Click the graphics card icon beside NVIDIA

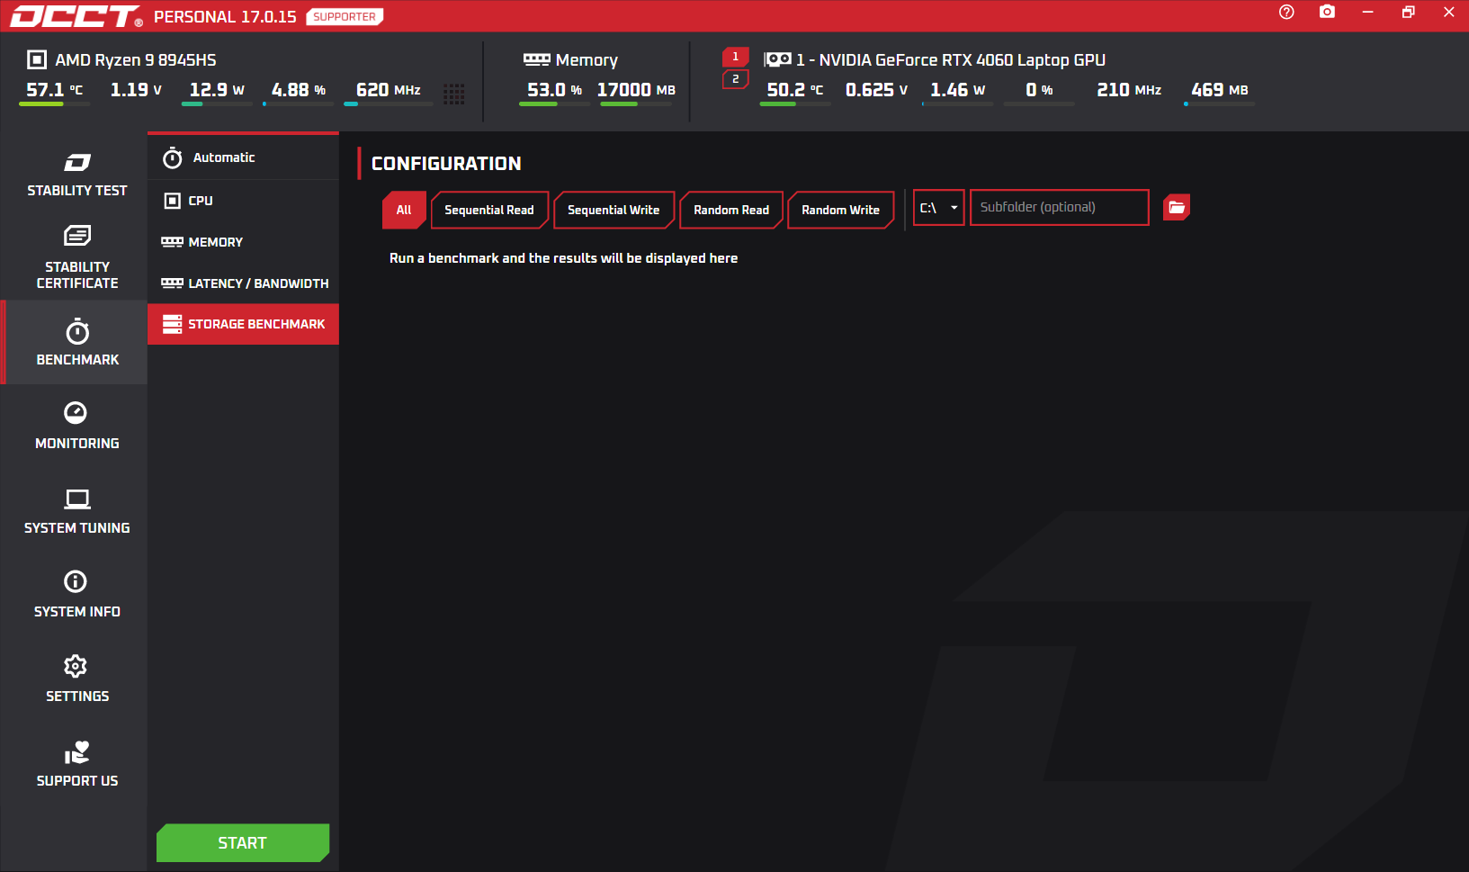[x=778, y=59]
